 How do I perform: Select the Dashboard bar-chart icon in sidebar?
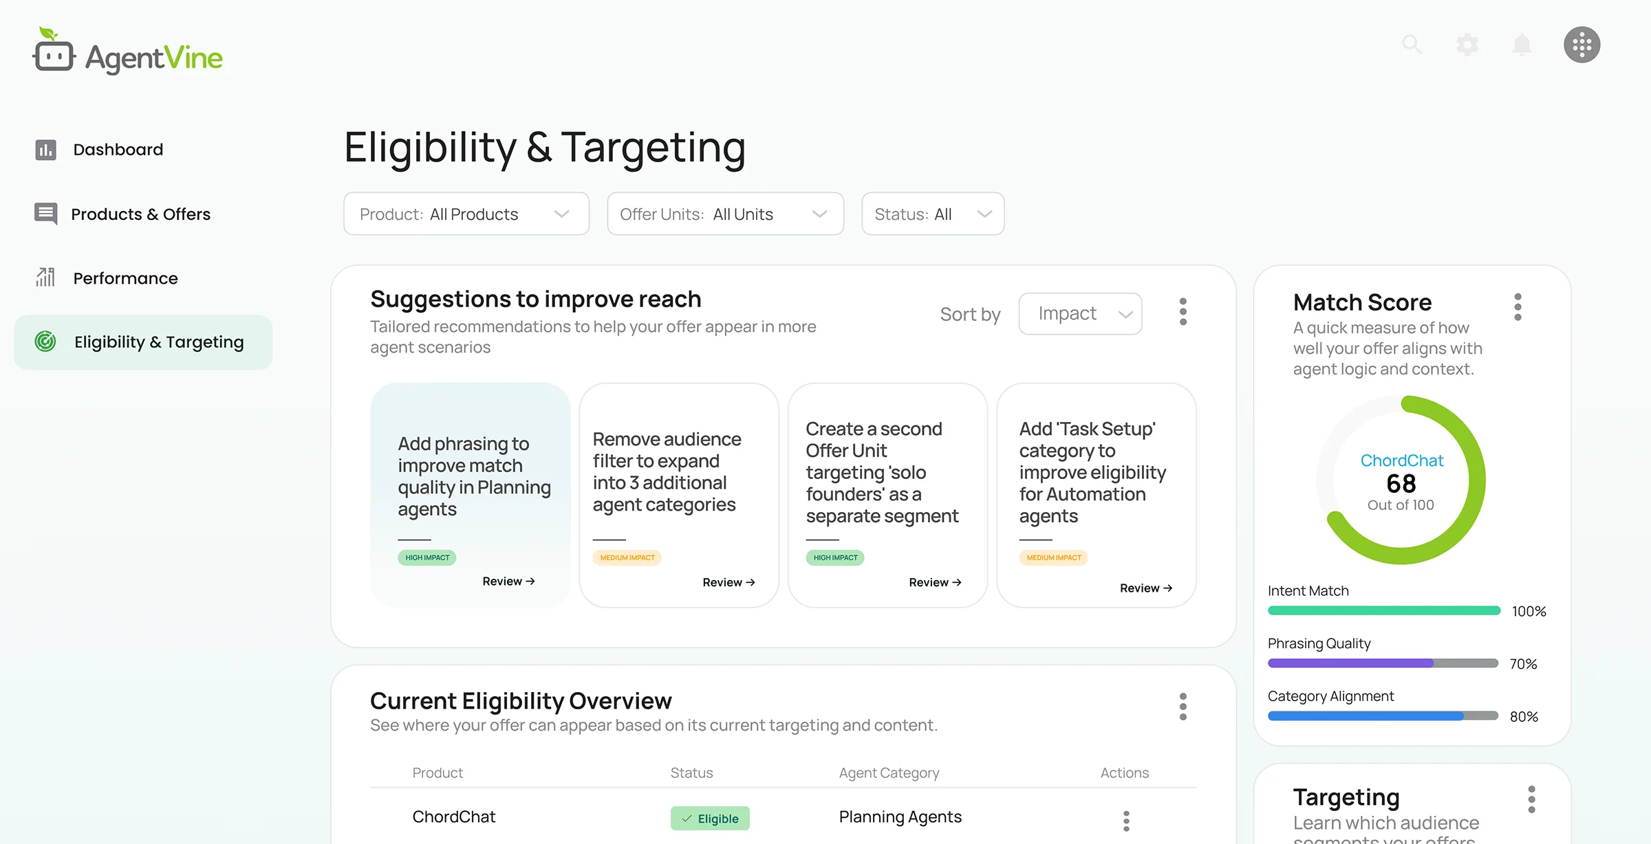click(x=45, y=149)
